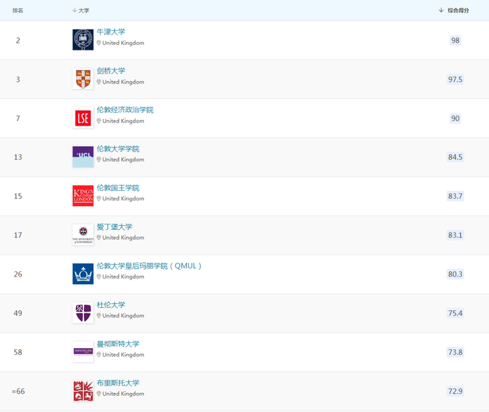Click rank number 2 in the table
The image size is (489, 412).
coord(18,40)
